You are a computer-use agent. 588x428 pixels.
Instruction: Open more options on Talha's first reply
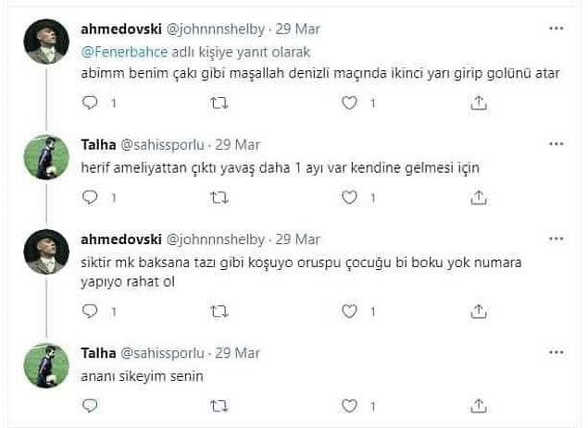tap(557, 144)
